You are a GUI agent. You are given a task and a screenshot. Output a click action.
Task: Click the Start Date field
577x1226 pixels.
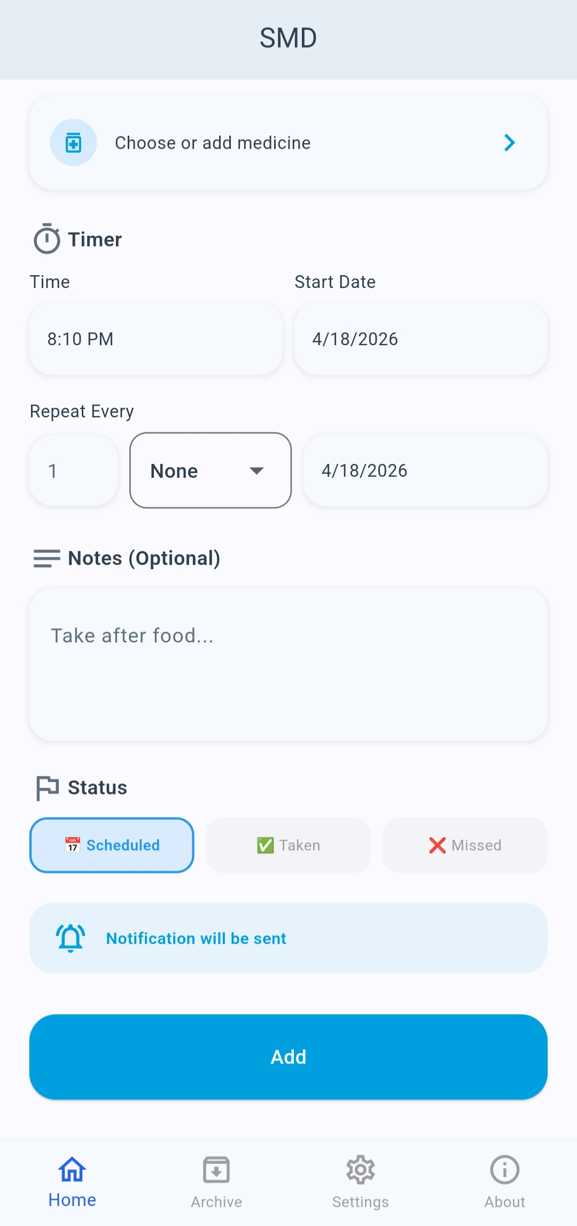(420, 339)
